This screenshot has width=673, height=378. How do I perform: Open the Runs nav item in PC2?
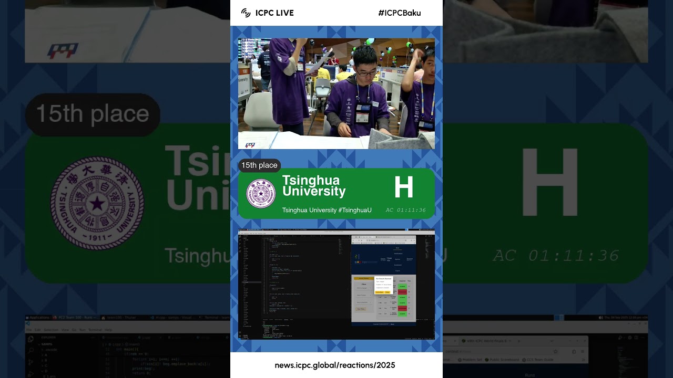click(x=397, y=248)
